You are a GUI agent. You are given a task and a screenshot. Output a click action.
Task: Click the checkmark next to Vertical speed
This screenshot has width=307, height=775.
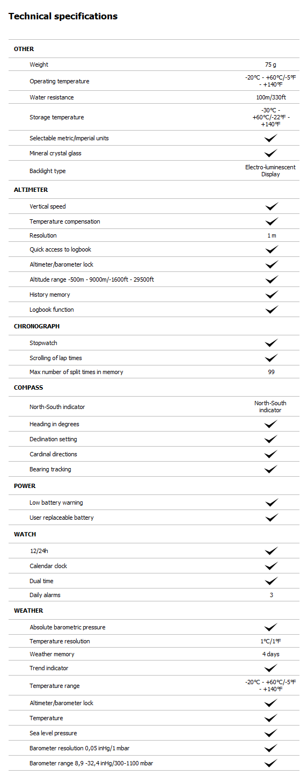point(271,206)
